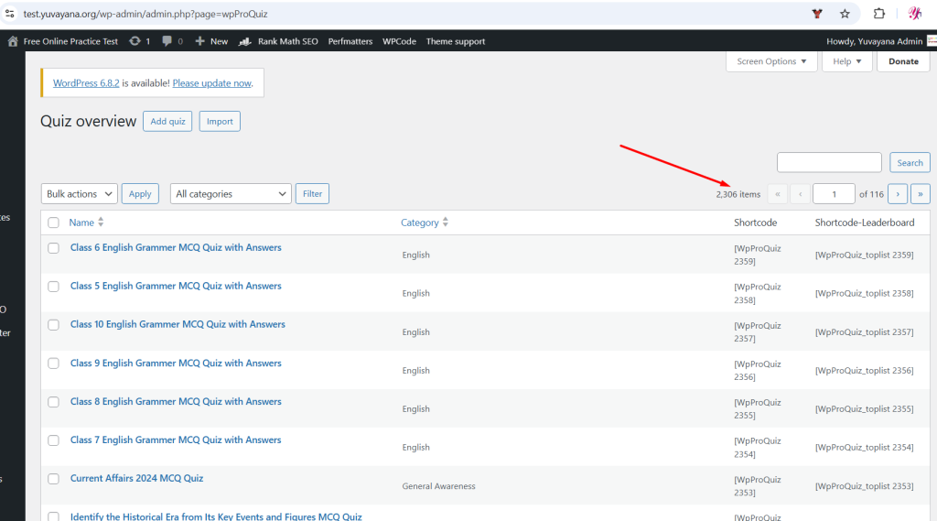This screenshot has height=521, width=937.
Task: Open the comments bubble icon
Action: click(x=167, y=41)
